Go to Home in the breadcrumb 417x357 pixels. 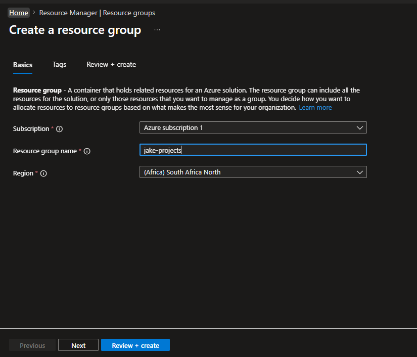click(19, 13)
